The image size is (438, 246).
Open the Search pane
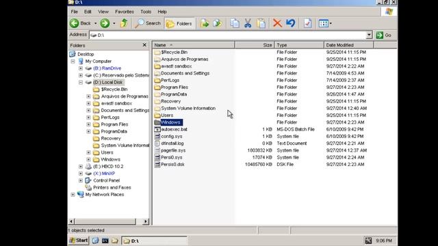[x=148, y=23]
